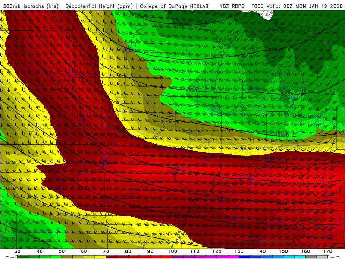Select the bright red 95-100 kt legend swatch
Image resolution: width=345 pixels, height=259 pixels.
click(167, 257)
